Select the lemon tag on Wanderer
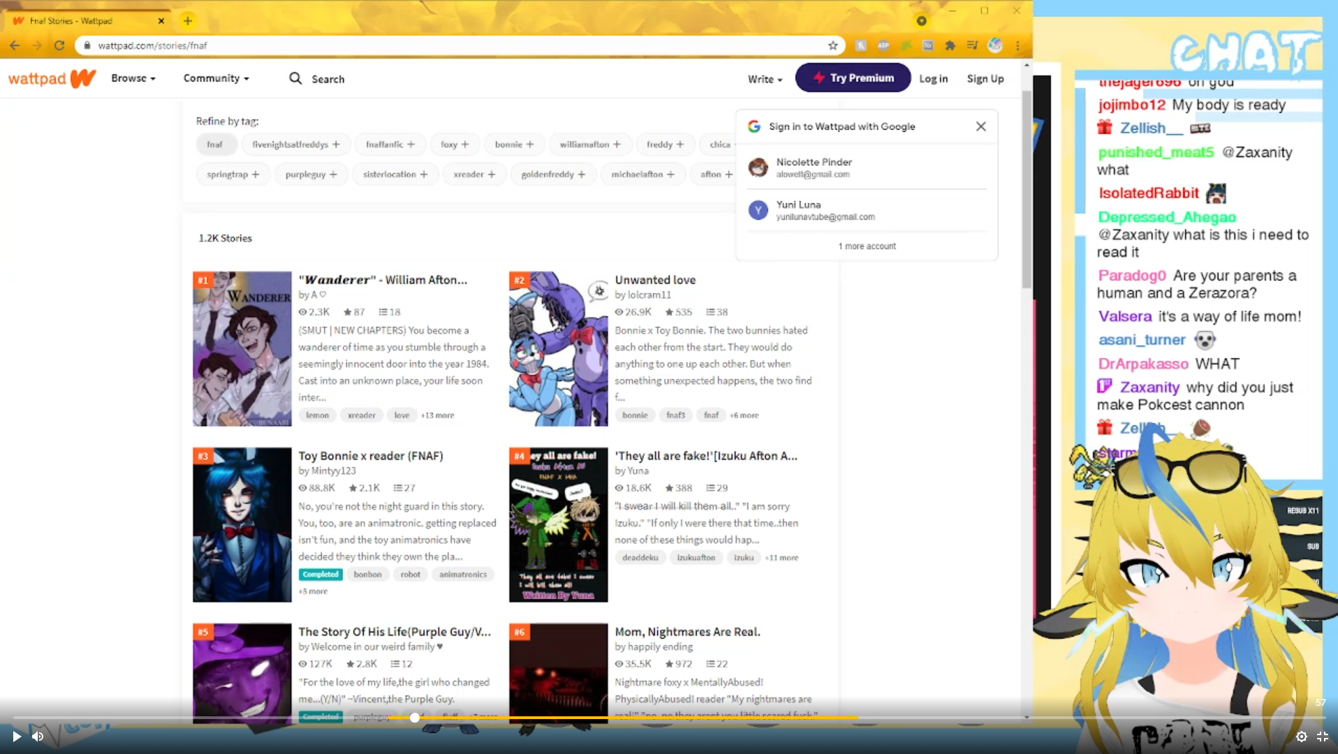Image resolution: width=1338 pixels, height=754 pixels. [317, 415]
